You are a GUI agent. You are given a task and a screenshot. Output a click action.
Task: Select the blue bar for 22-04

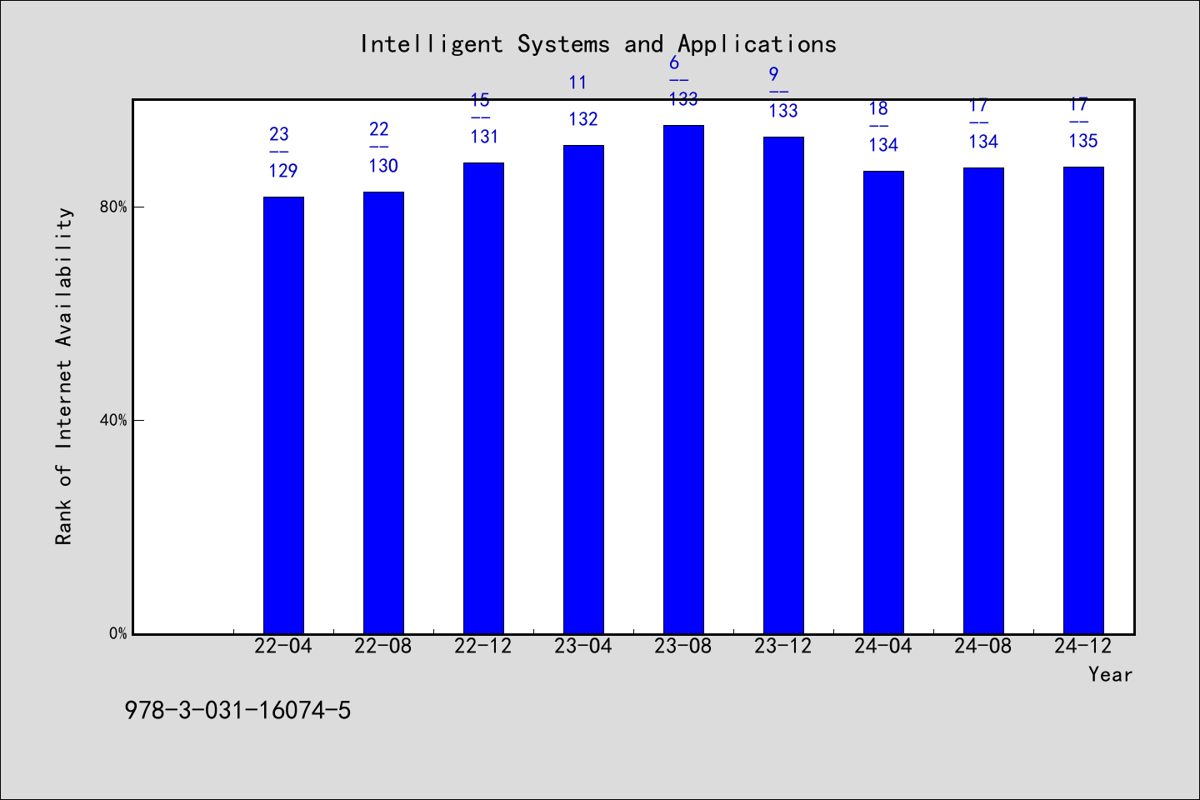click(x=283, y=415)
